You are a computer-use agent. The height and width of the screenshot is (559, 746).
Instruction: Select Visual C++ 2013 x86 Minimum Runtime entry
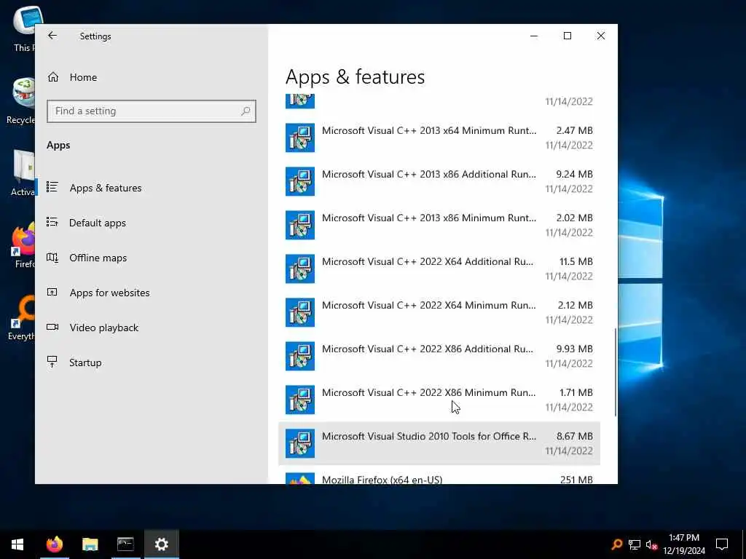(439, 226)
